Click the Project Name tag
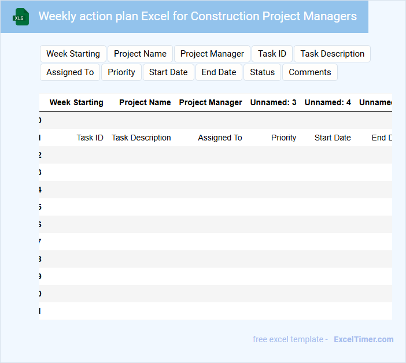 140,54
